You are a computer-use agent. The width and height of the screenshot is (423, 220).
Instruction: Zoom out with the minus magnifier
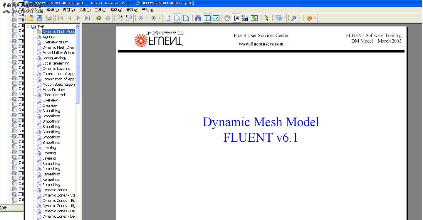[141, 18]
